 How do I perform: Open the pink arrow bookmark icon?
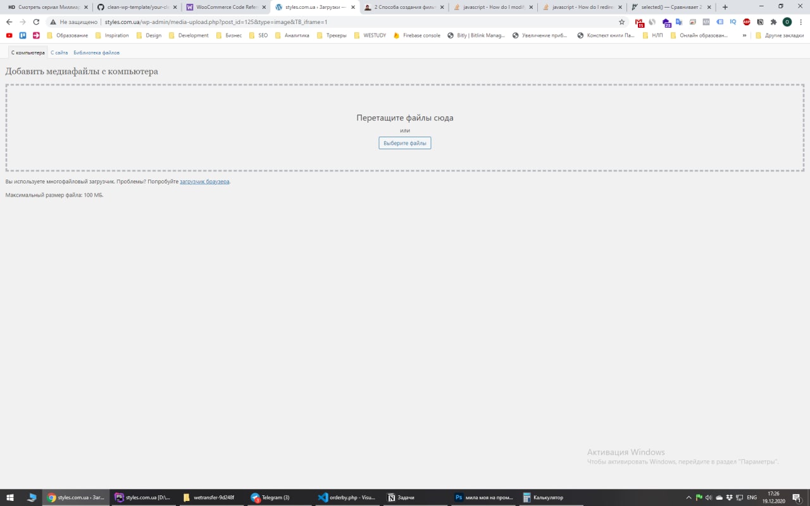click(36, 35)
